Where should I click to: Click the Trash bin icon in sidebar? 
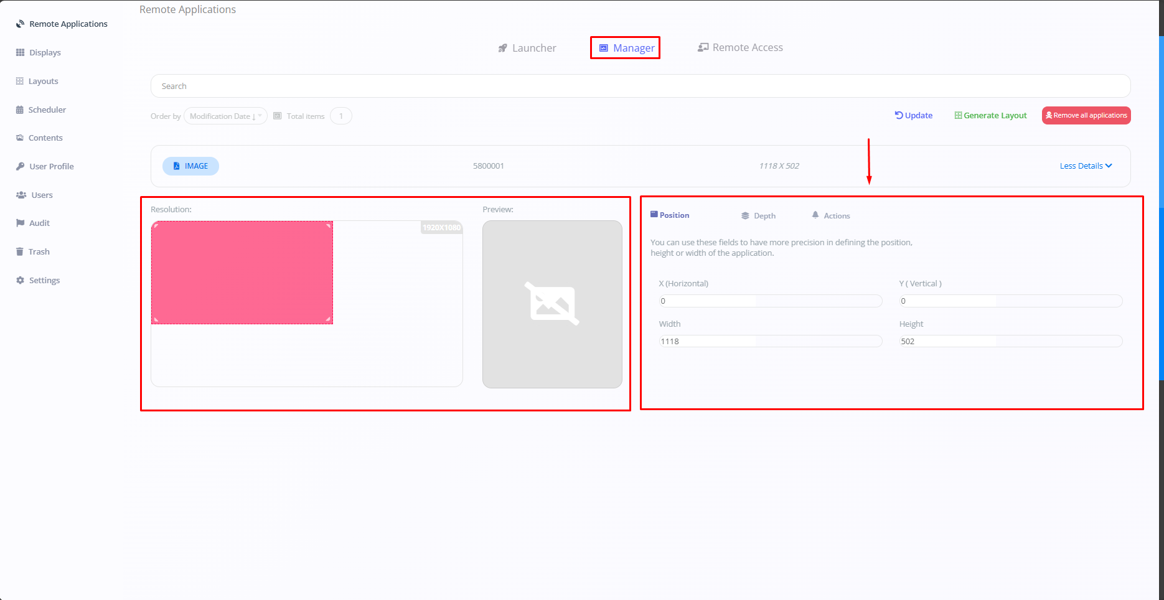pos(20,252)
